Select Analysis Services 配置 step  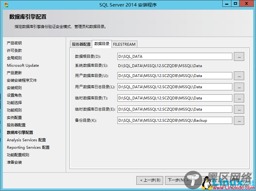pyautogui.click(x=26, y=140)
